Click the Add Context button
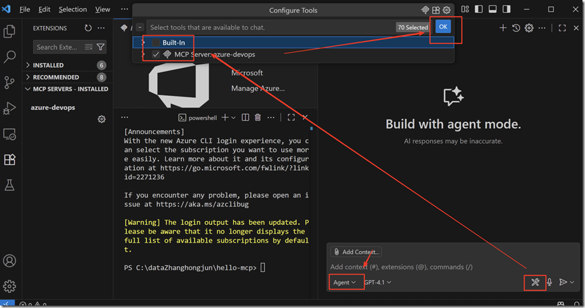 [x=356, y=251]
